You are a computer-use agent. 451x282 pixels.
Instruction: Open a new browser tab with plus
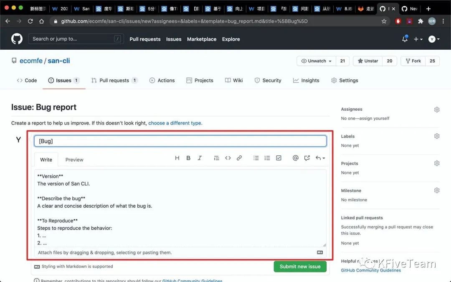428,9
